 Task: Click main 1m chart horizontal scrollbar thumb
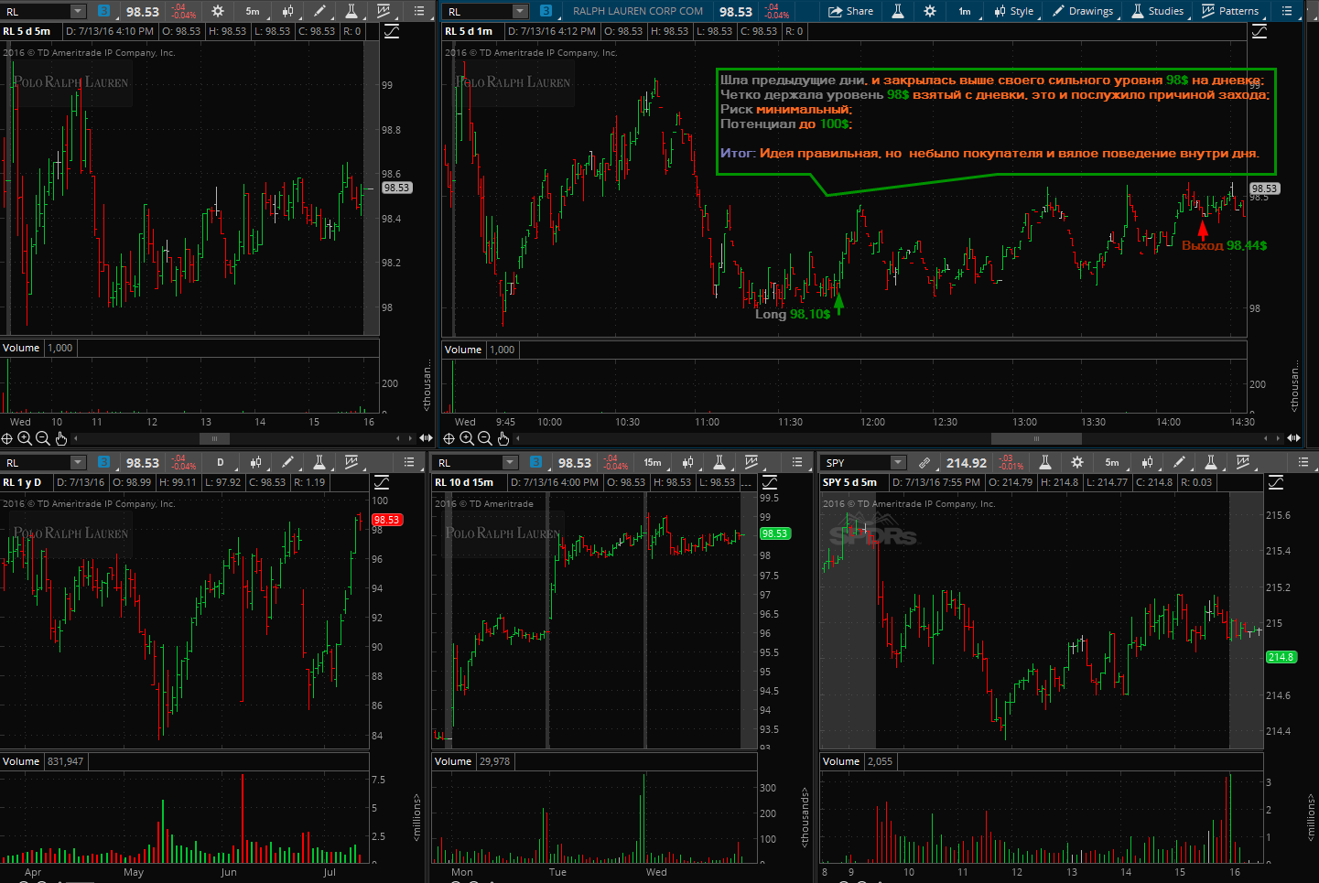click(x=1036, y=438)
